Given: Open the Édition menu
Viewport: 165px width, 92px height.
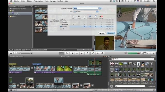Looking at the screenshot, I should [29, 1].
